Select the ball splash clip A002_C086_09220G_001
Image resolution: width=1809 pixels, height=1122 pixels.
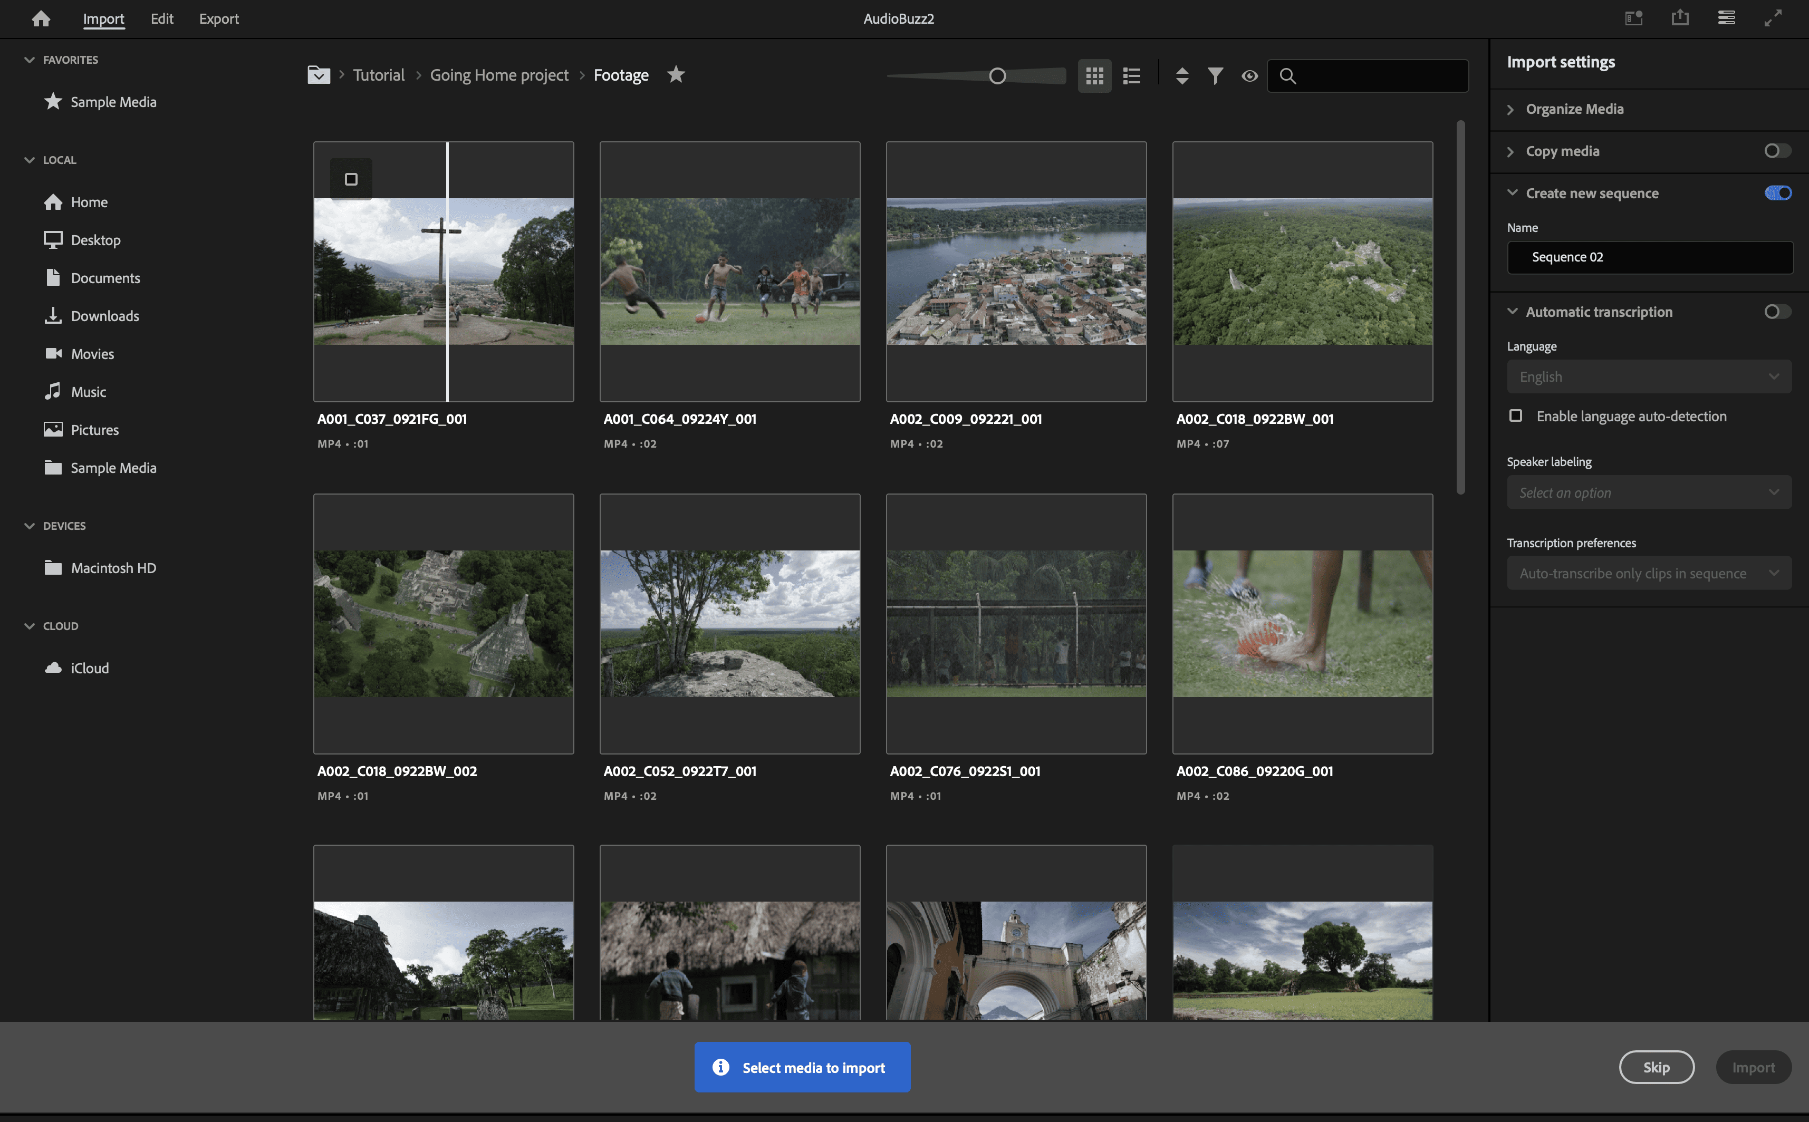click(1303, 623)
